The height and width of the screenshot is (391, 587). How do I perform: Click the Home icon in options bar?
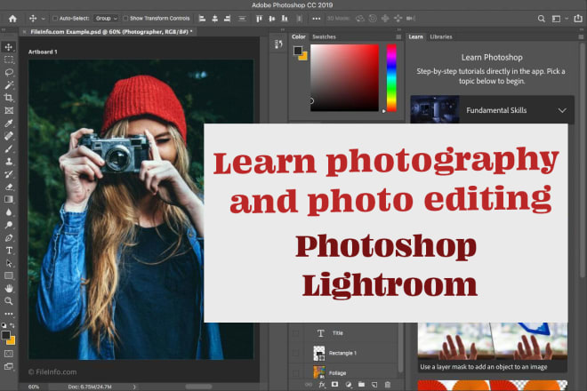click(x=12, y=19)
